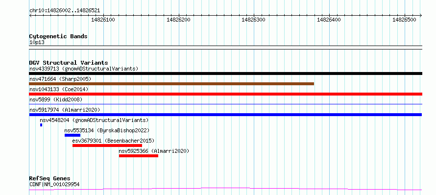Click the CDNF|NM_001029954 gene label
The image size is (436, 195).
pyautogui.click(x=54, y=184)
